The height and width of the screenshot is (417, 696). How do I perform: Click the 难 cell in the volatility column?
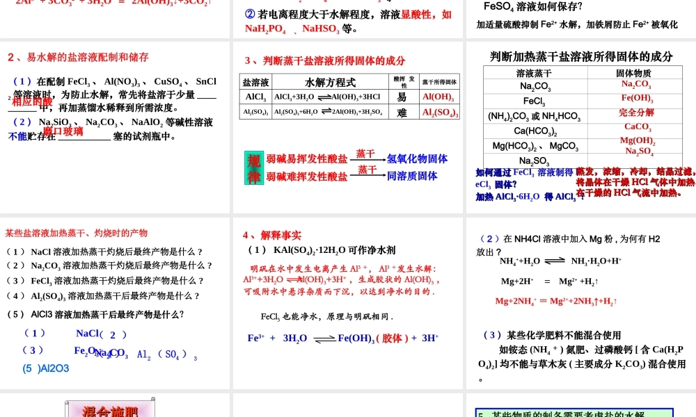point(402,113)
